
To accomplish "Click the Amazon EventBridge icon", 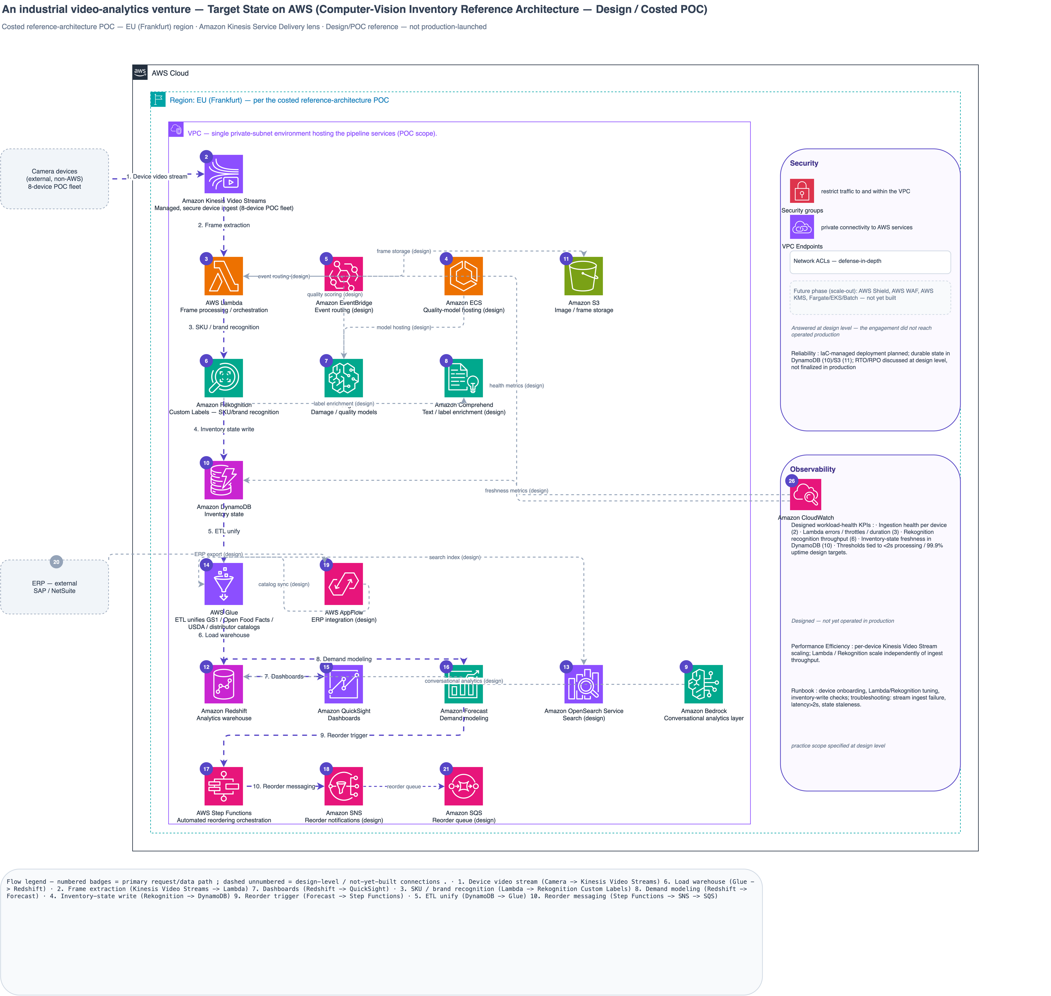I will (x=343, y=275).
